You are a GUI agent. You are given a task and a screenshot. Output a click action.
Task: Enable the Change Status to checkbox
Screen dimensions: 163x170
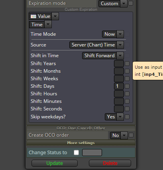(x=76, y=153)
